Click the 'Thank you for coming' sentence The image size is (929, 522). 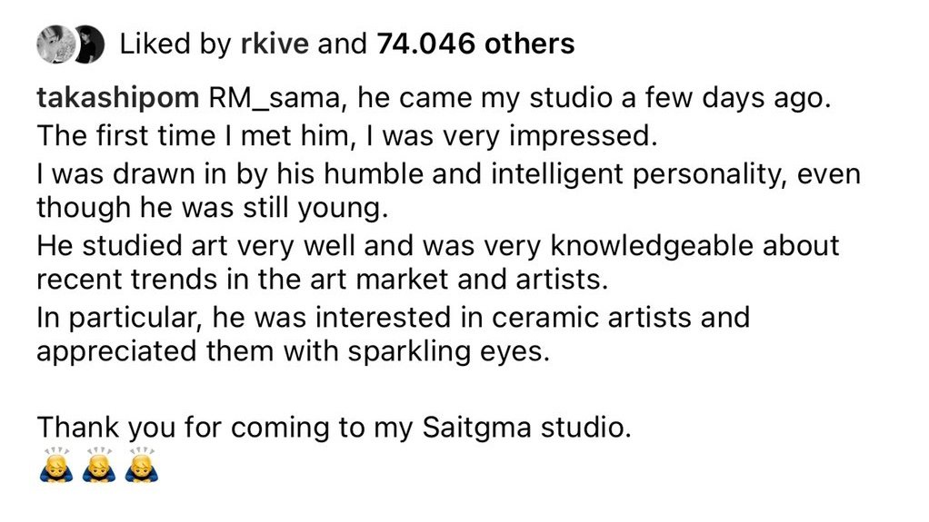(x=334, y=428)
